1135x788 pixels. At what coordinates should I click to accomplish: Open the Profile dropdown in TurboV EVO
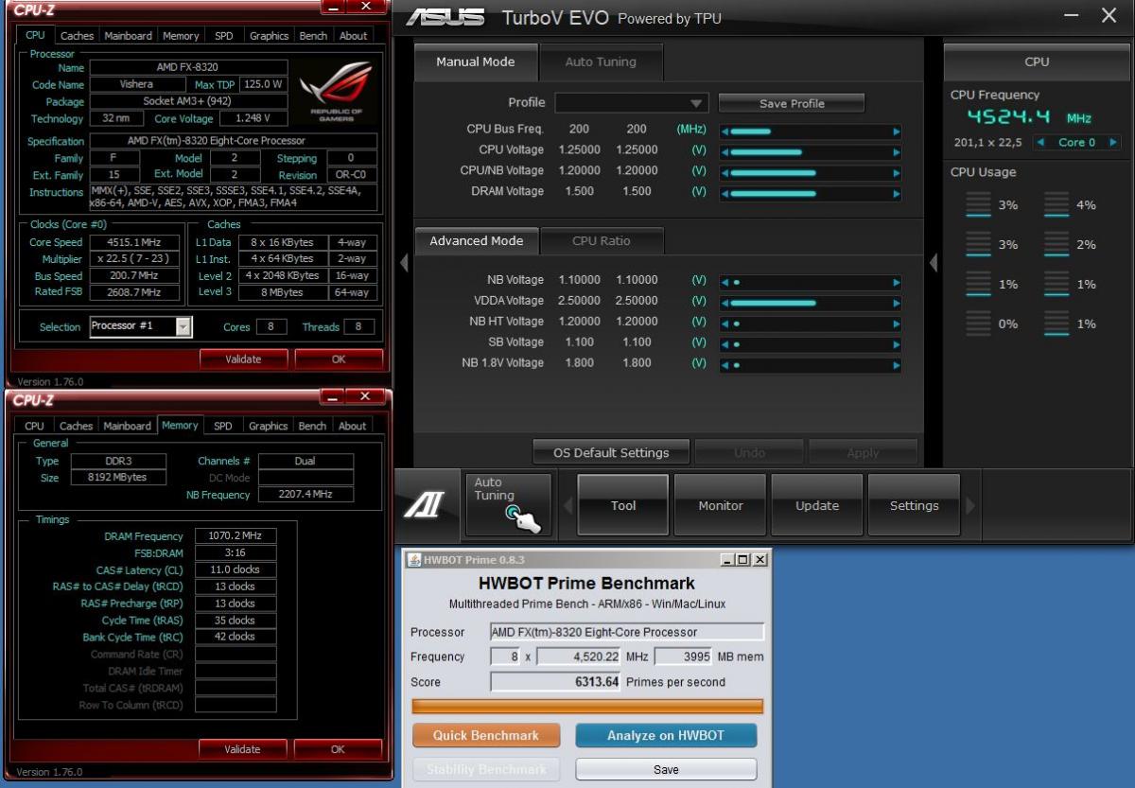point(631,103)
